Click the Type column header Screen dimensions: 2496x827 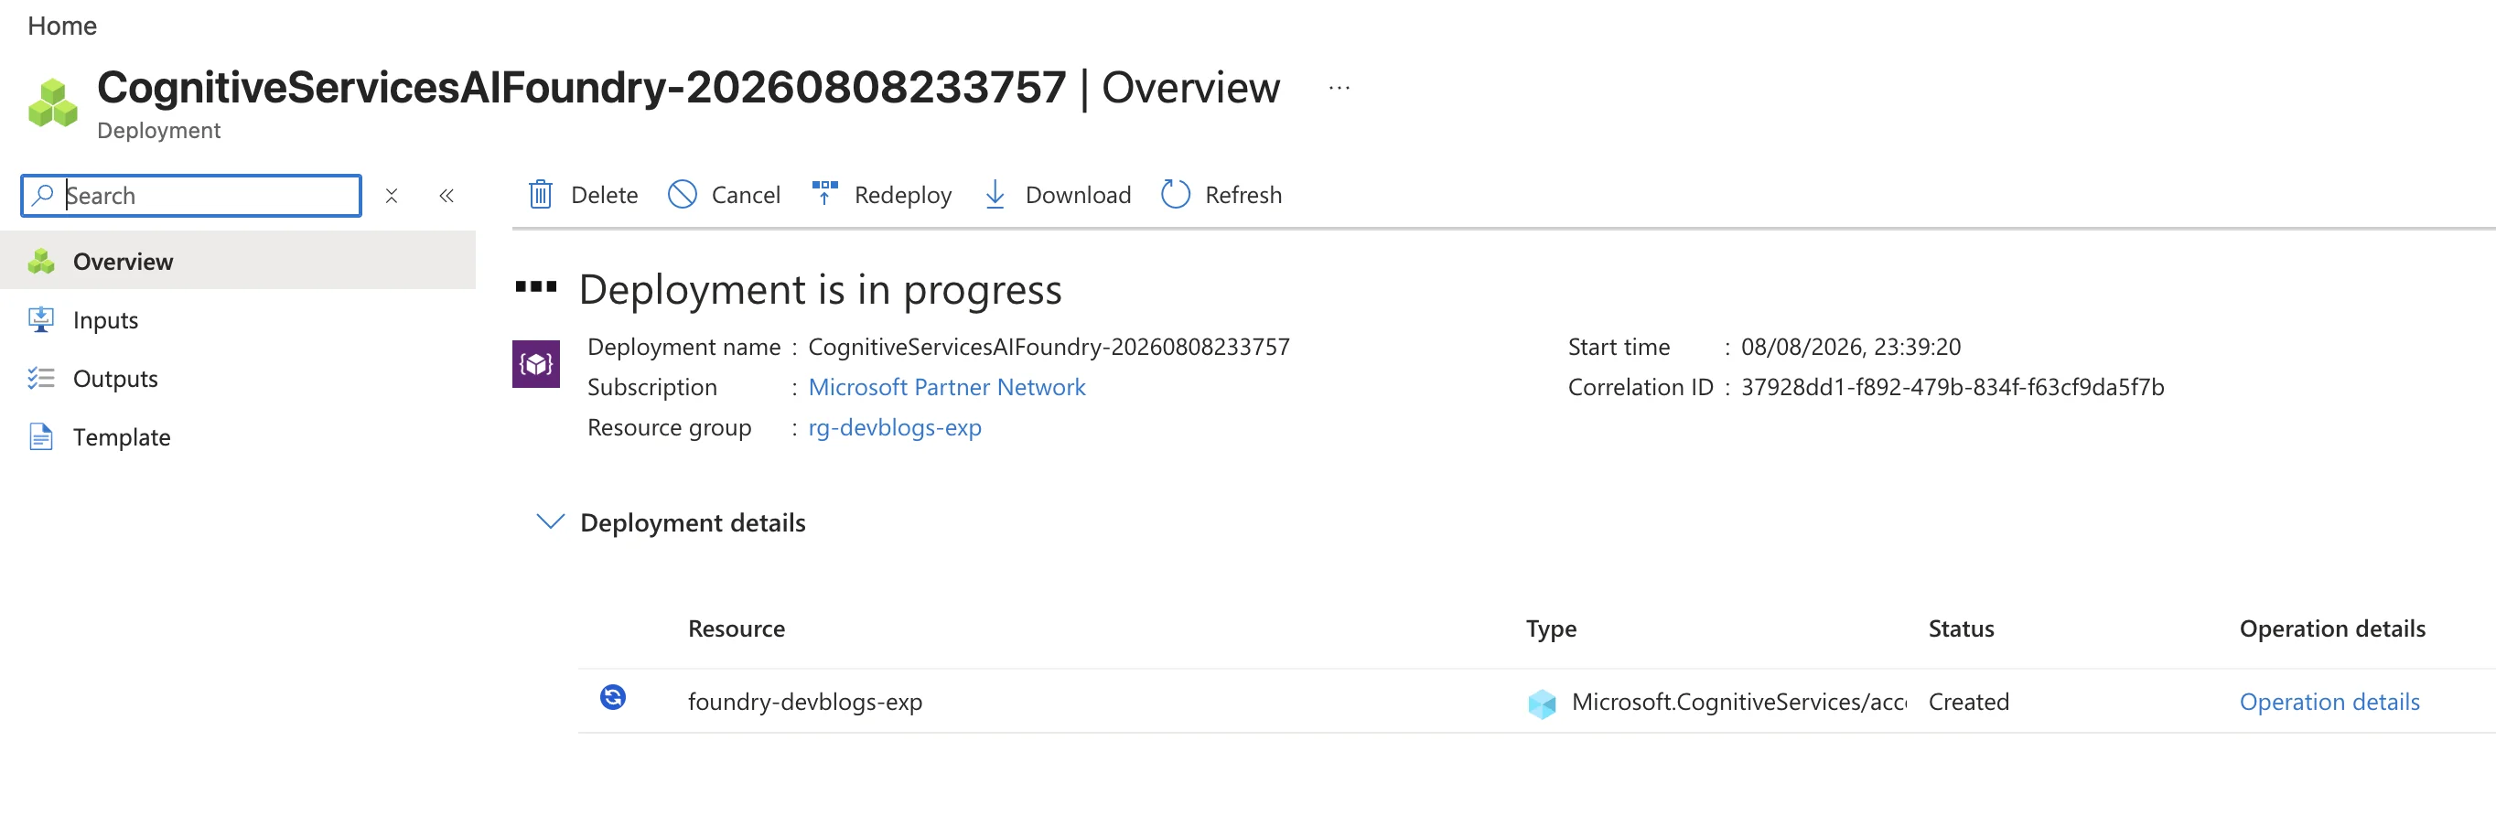click(1551, 629)
